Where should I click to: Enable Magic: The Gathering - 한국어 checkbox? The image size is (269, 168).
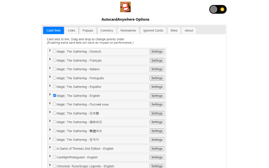coord(55,139)
